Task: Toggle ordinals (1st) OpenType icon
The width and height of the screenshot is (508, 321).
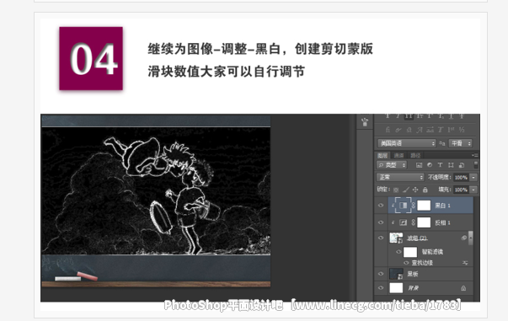Action: (x=451, y=130)
